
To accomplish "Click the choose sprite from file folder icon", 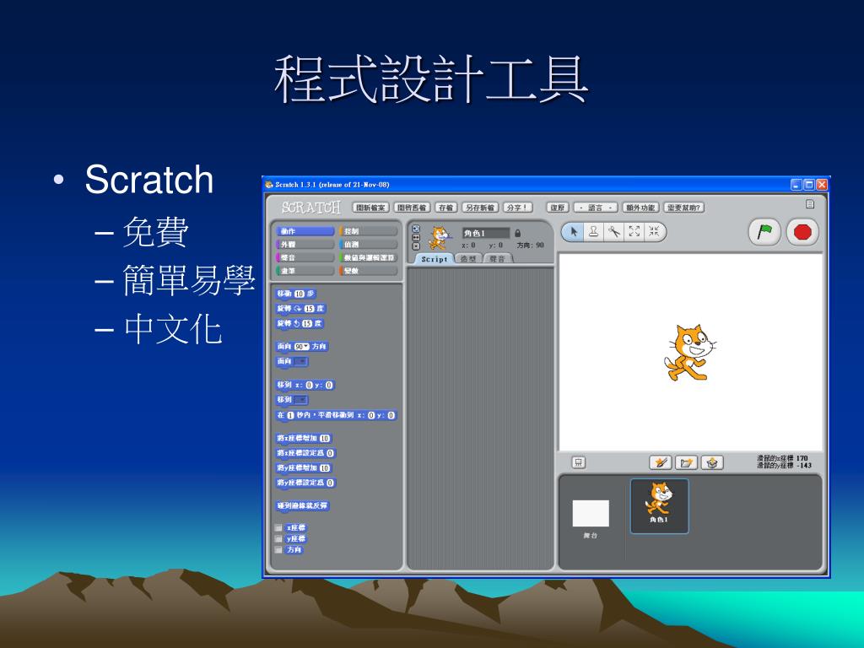I will pyautogui.click(x=686, y=463).
